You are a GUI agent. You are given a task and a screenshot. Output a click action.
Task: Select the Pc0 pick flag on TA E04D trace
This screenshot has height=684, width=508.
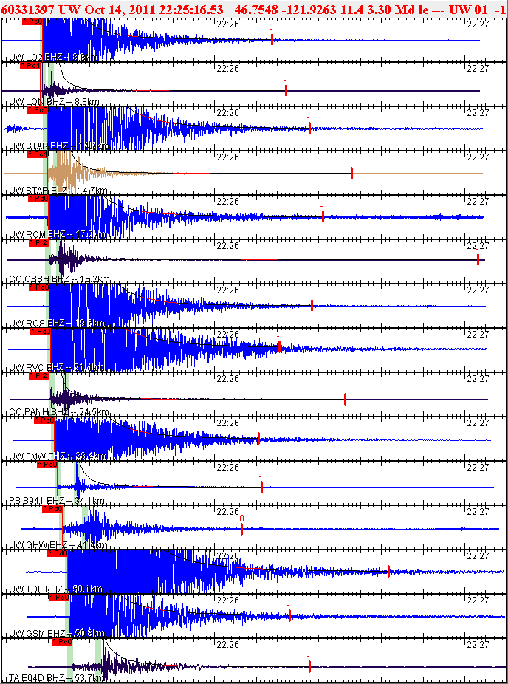(61, 642)
